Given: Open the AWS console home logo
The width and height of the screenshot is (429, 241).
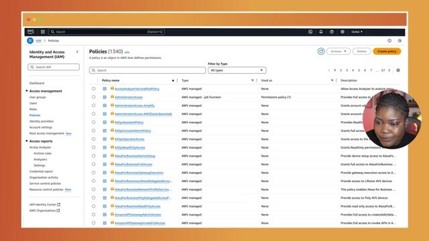Looking at the screenshot, I should tap(30, 31).
